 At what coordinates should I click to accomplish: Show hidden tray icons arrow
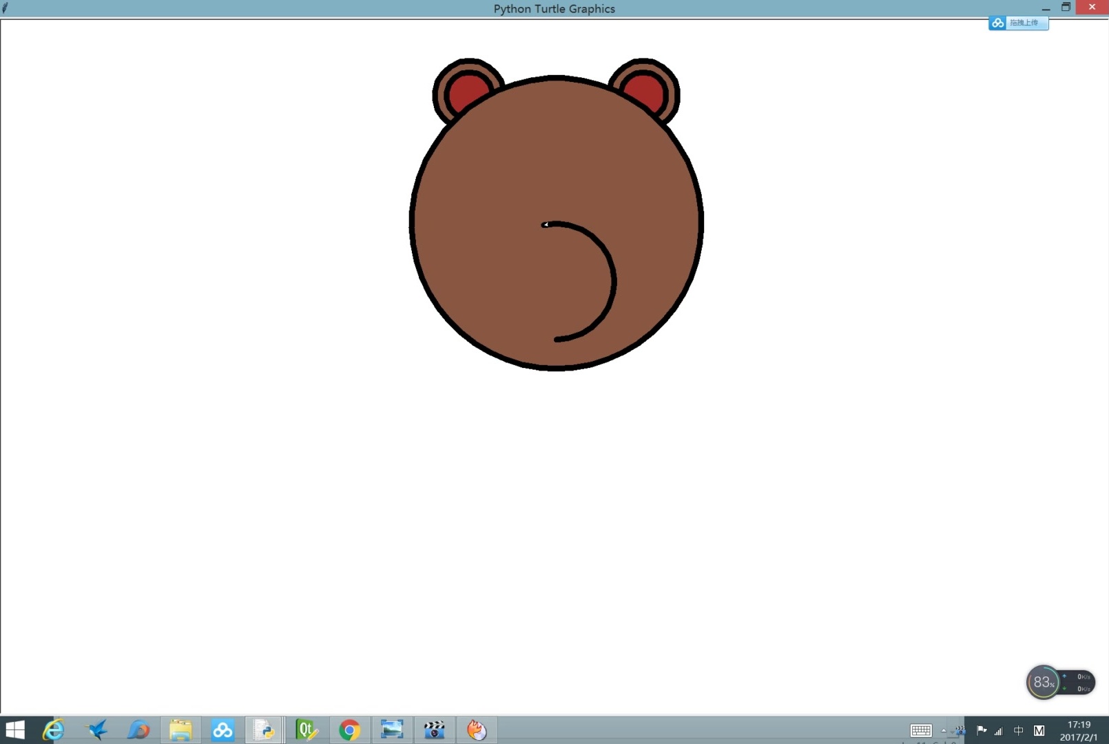coord(944,731)
